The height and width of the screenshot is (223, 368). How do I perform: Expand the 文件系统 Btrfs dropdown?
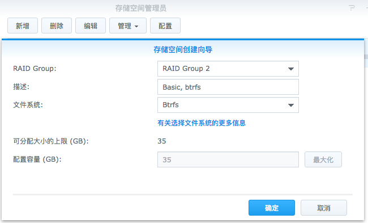point(228,105)
